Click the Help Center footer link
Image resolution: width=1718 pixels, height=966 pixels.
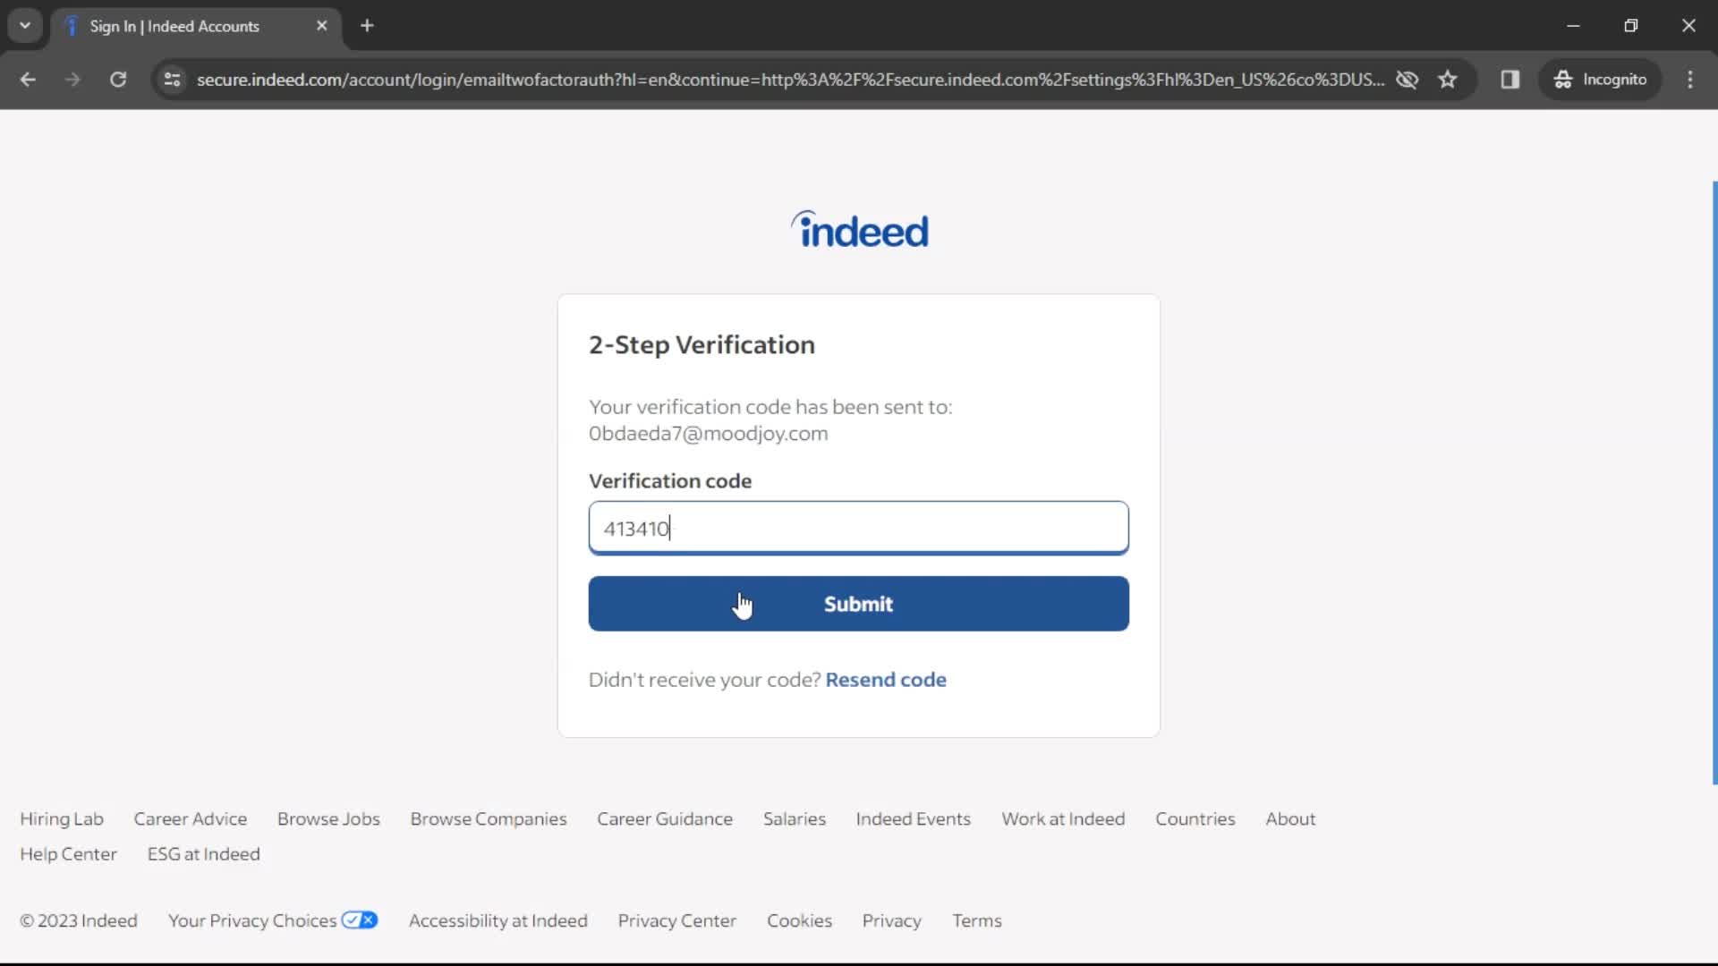coord(68,854)
